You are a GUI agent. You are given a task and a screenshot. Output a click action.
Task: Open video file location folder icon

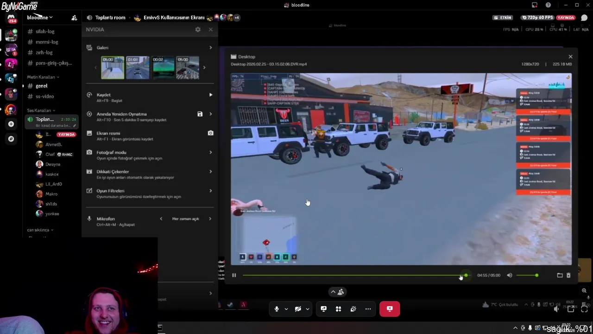560,275
